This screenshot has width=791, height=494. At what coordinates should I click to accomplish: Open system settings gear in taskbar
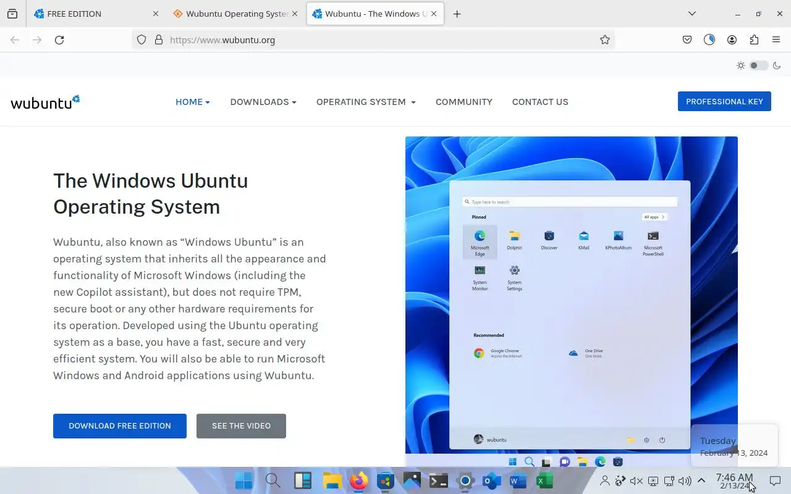(x=465, y=480)
